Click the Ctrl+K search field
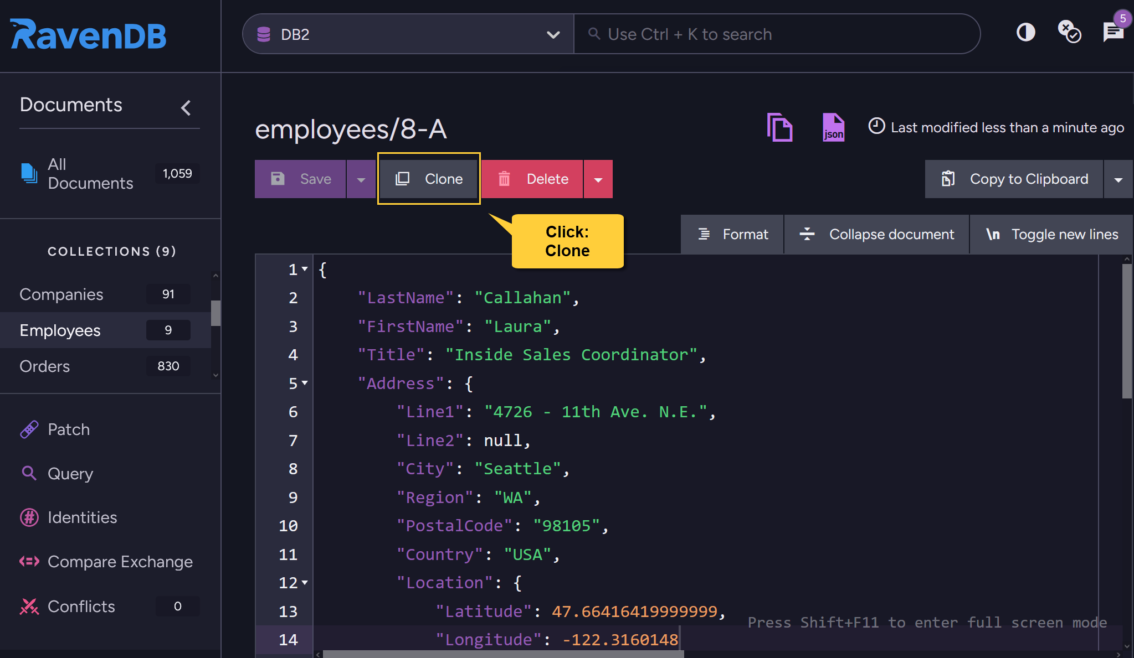This screenshot has height=658, width=1134. click(777, 34)
